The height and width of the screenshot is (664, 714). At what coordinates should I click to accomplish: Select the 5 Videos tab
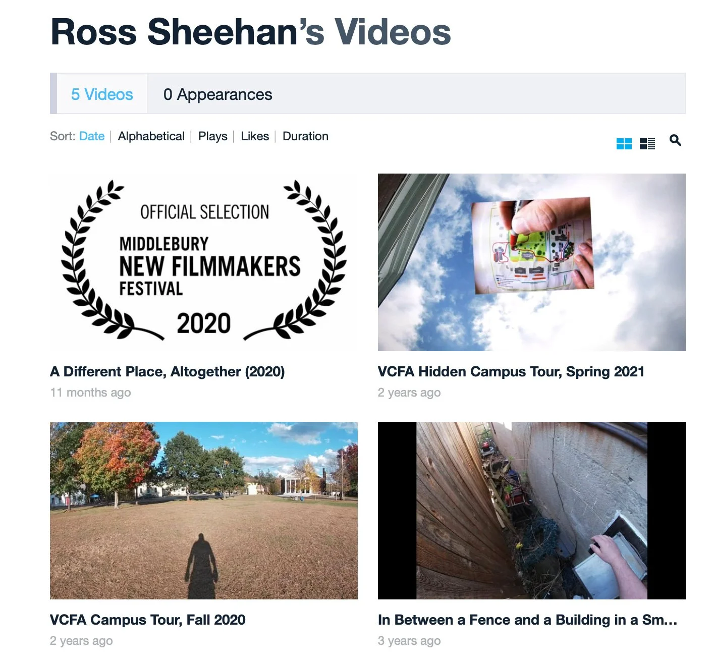click(102, 94)
